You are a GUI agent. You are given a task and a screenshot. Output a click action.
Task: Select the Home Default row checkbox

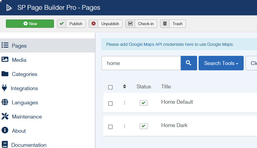coord(110,103)
